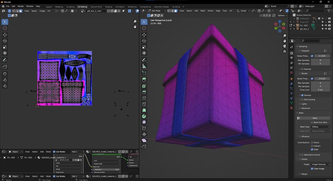Choose the Rotate tool in 3D viewport
Image resolution: width=333 pixels, height=181 pixels.
pyautogui.click(x=144, y=41)
